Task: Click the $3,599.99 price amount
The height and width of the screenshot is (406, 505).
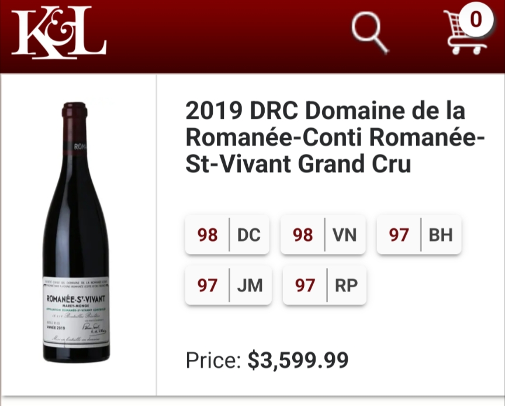Action: pos(298,360)
